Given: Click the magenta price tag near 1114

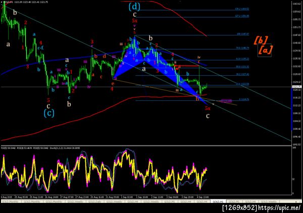Looking at the screenshot, I should tap(226, 101).
